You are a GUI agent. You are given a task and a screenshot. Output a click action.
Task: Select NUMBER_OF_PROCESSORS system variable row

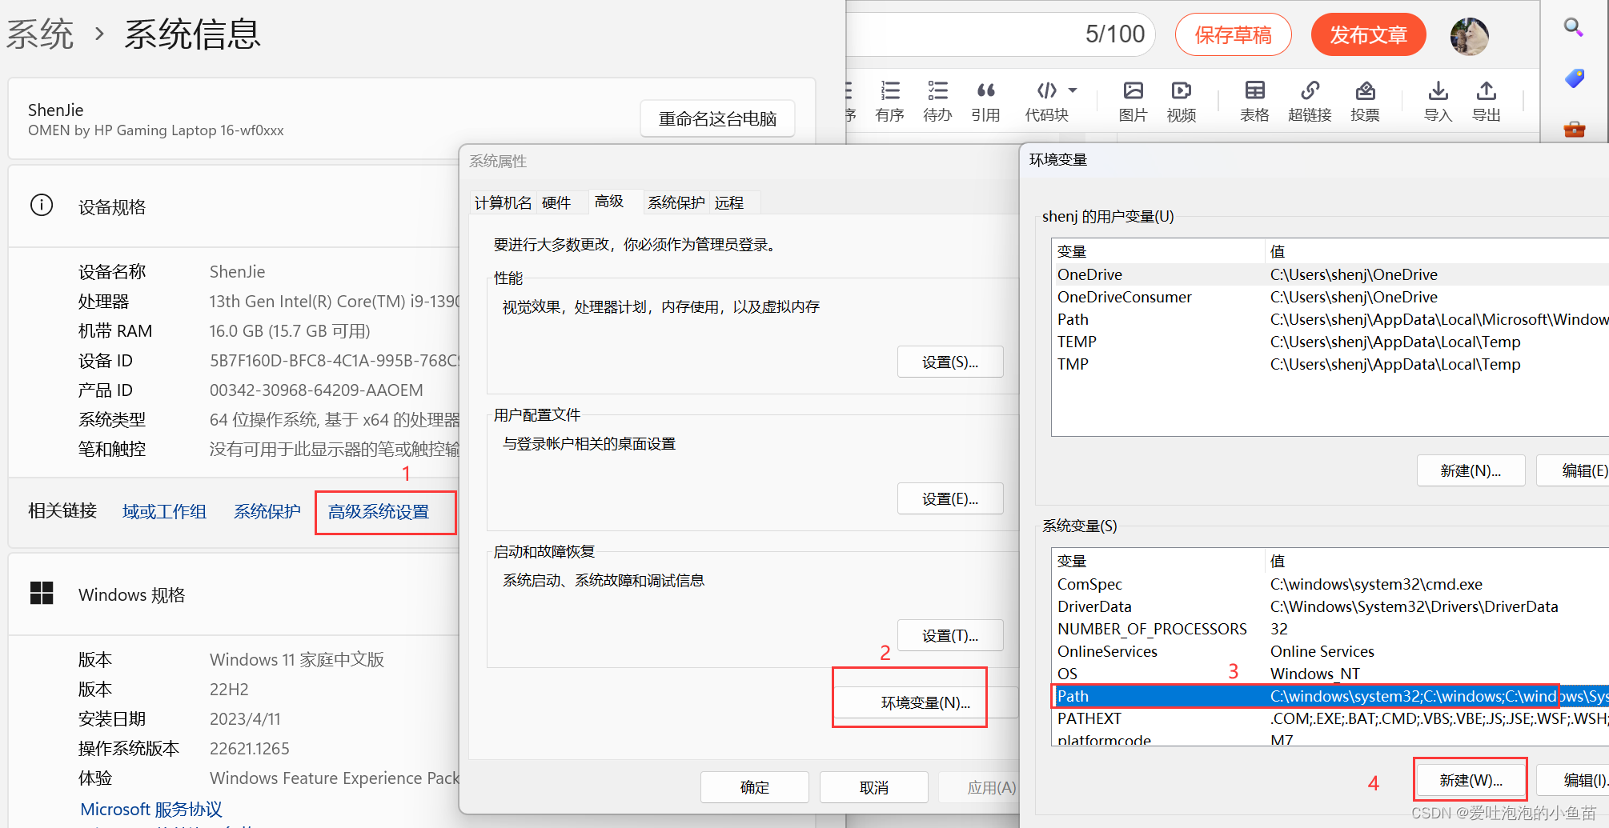point(1332,629)
